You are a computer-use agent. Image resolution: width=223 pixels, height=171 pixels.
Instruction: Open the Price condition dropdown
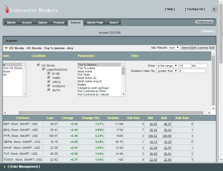tap(167, 66)
